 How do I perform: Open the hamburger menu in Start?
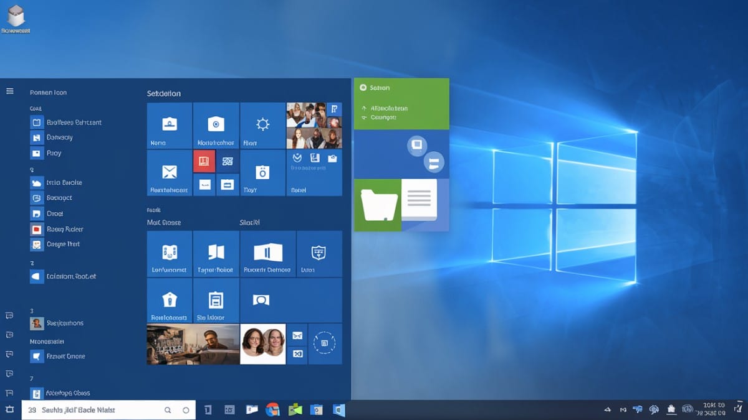pos(10,91)
